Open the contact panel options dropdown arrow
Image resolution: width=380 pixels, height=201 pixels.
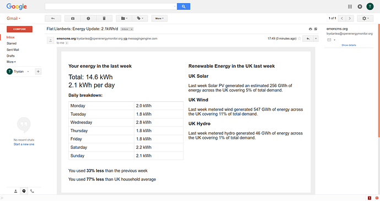(x=334, y=40)
